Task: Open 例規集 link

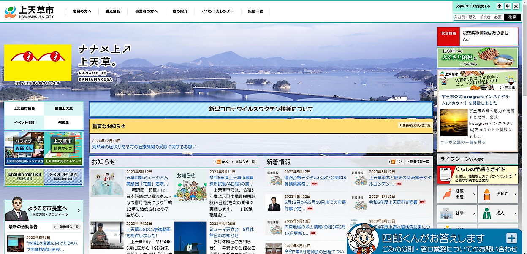Action: pyautogui.click(x=63, y=123)
